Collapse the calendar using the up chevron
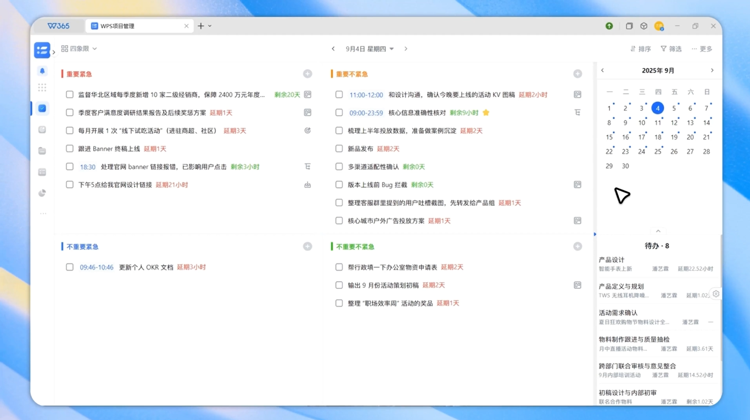 [658, 231]
